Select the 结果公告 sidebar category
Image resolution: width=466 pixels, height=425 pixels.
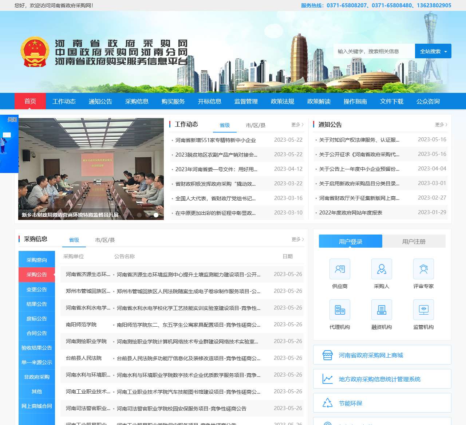tap(37, 304)
